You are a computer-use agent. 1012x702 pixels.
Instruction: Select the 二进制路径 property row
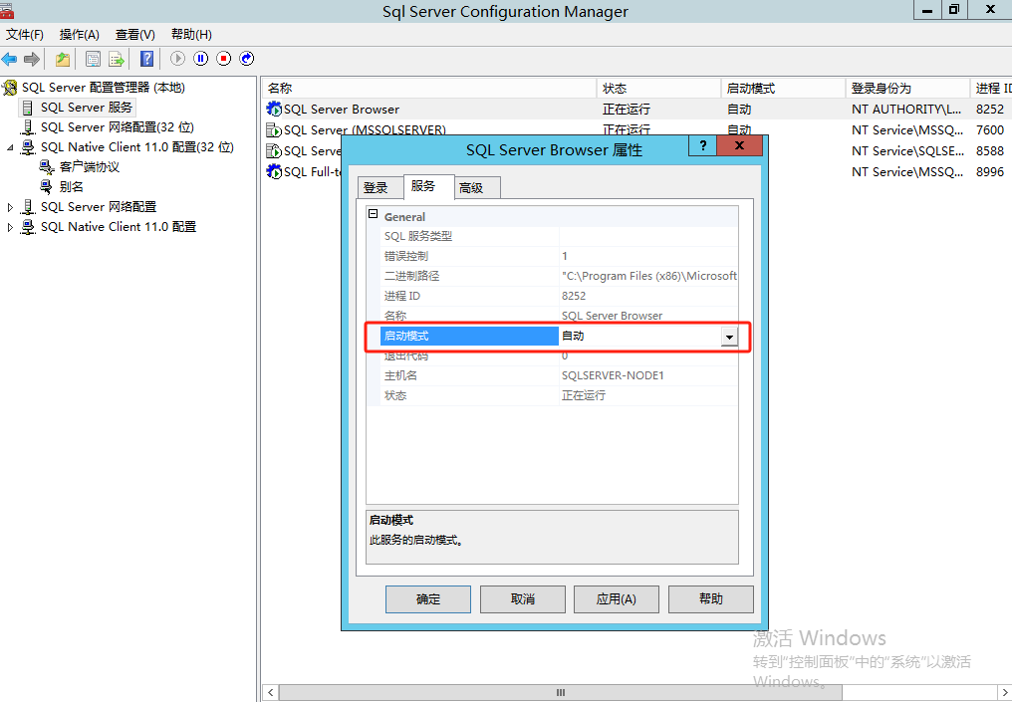coord(559,276)
